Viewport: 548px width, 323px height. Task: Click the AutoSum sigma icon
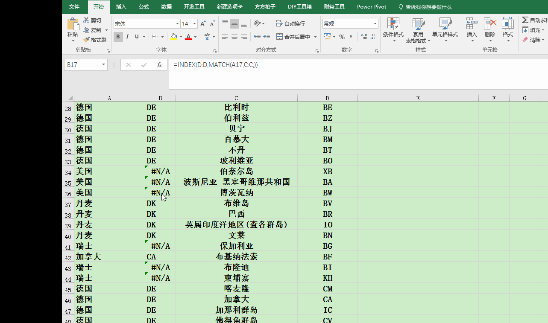point(525,20)
